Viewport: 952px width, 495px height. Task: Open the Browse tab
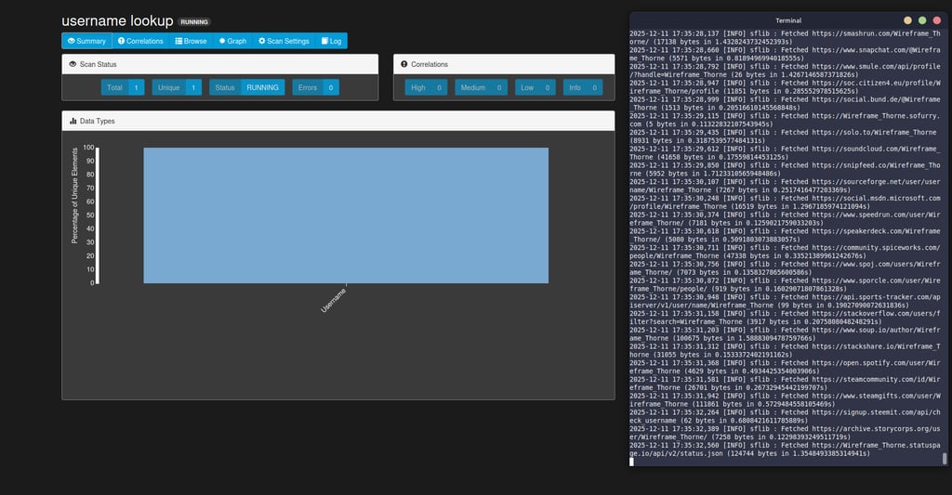point(191,41)
